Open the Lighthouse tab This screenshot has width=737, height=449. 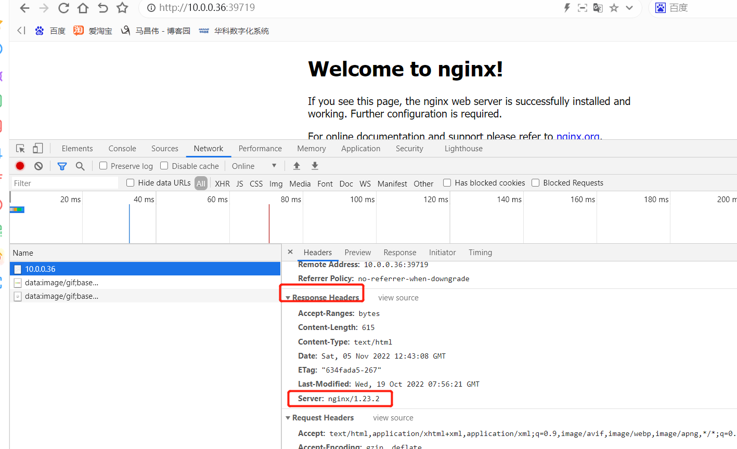[463, 149]
